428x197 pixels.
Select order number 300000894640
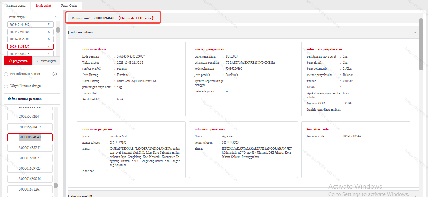pos(30,137)
